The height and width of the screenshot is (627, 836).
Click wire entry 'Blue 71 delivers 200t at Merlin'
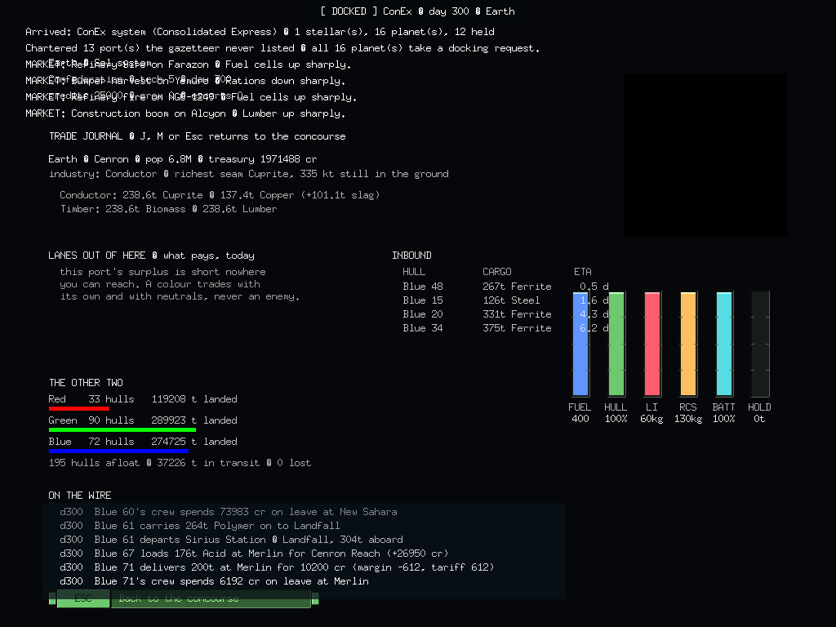[278, 567]
